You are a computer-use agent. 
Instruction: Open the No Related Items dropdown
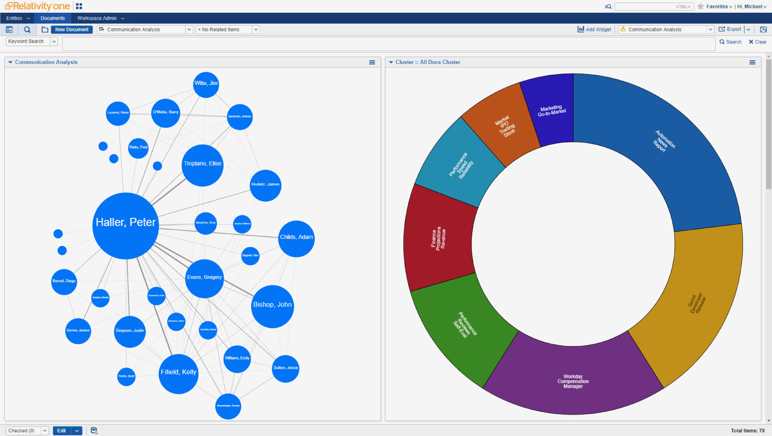tap(256, 30)
